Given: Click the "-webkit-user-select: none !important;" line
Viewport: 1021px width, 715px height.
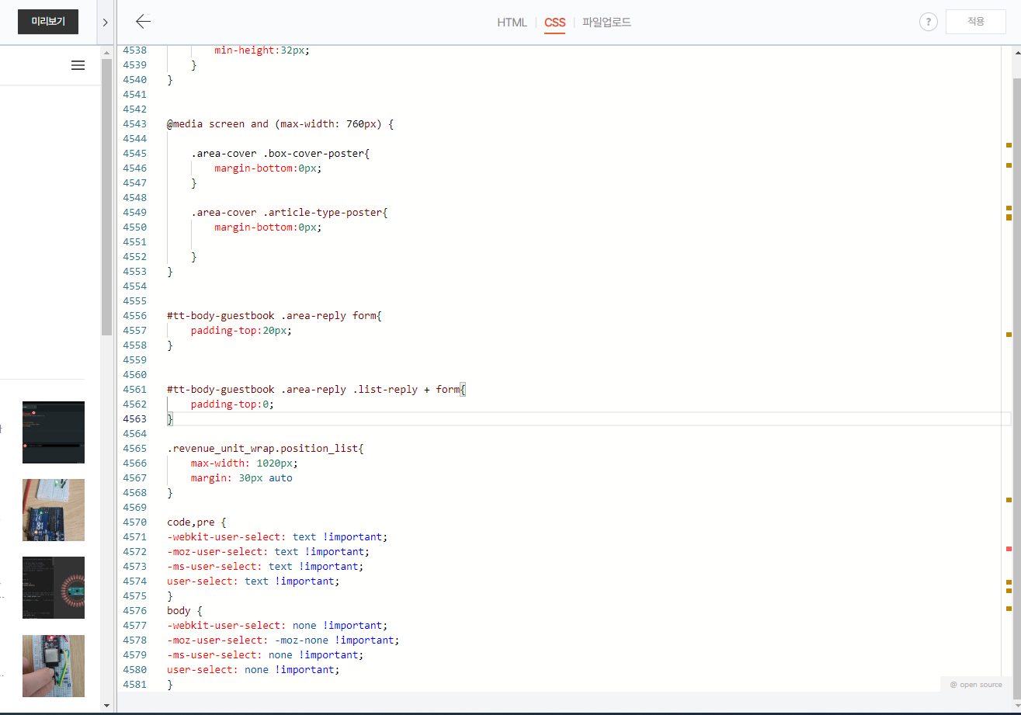Looking at the screenshot, I should point(277,626).
